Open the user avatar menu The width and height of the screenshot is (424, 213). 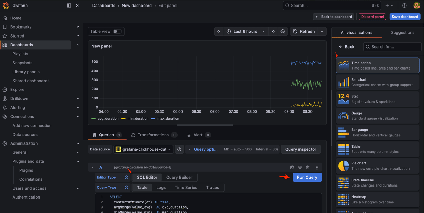pyautogui.click(x=417, y=6)
